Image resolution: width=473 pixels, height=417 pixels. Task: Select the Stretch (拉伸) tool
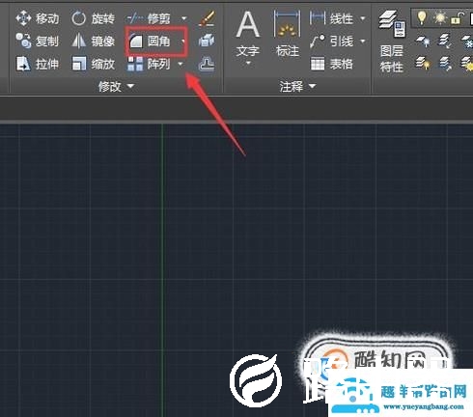click(x=38, y=64)
